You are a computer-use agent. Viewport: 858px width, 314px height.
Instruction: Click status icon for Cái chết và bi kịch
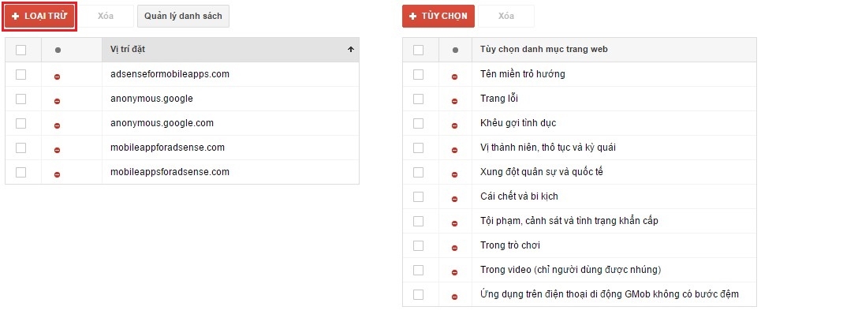pyautogui.click(x=455, y=199)
